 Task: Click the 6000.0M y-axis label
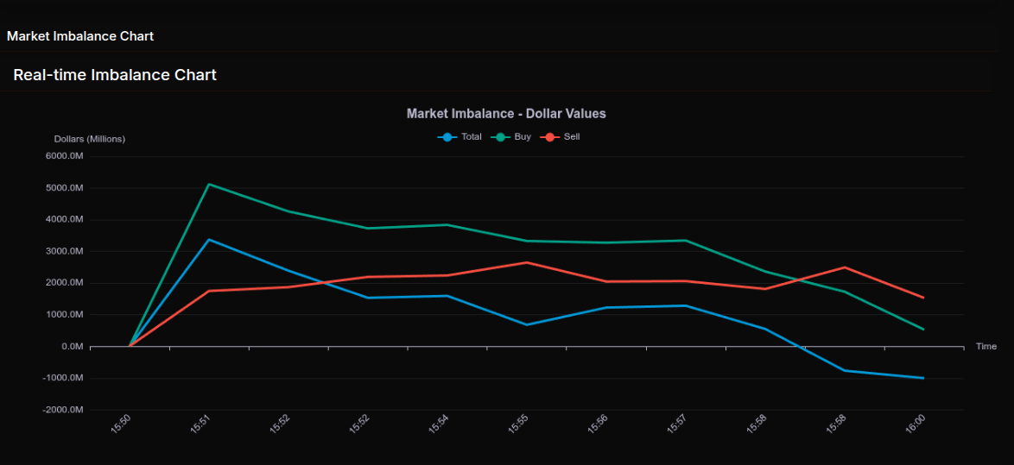click(65, 156)
